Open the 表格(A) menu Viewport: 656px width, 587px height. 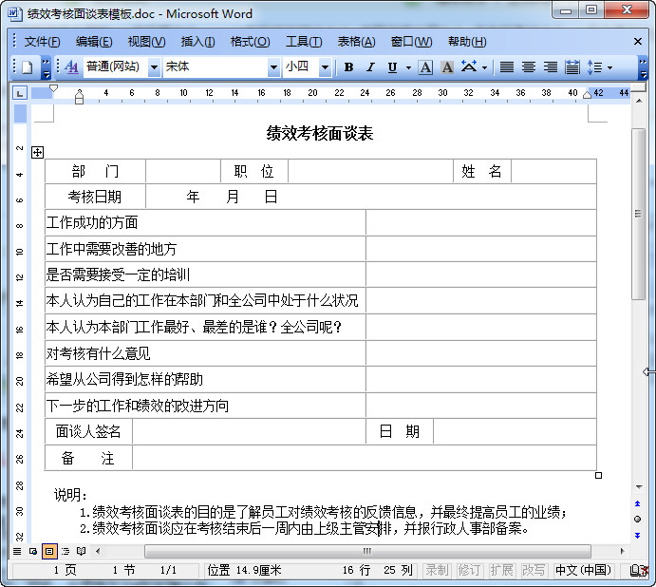pos(356,42)
